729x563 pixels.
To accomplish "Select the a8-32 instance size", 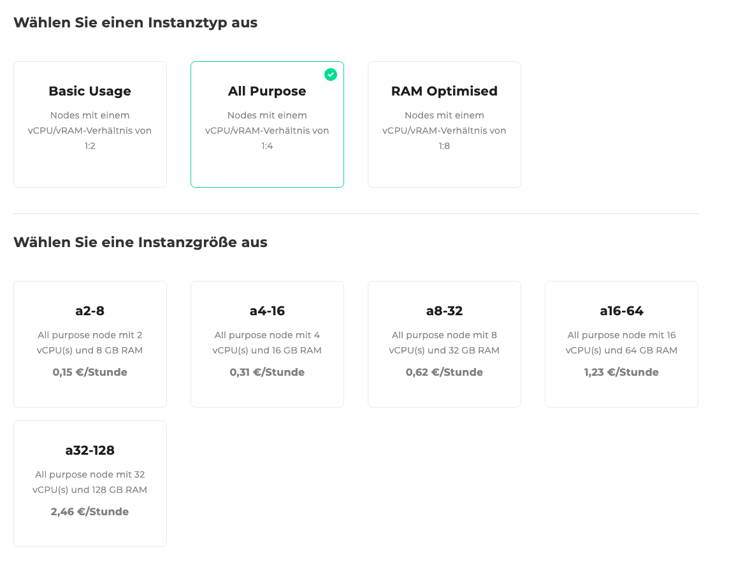I will coord(444,311).
